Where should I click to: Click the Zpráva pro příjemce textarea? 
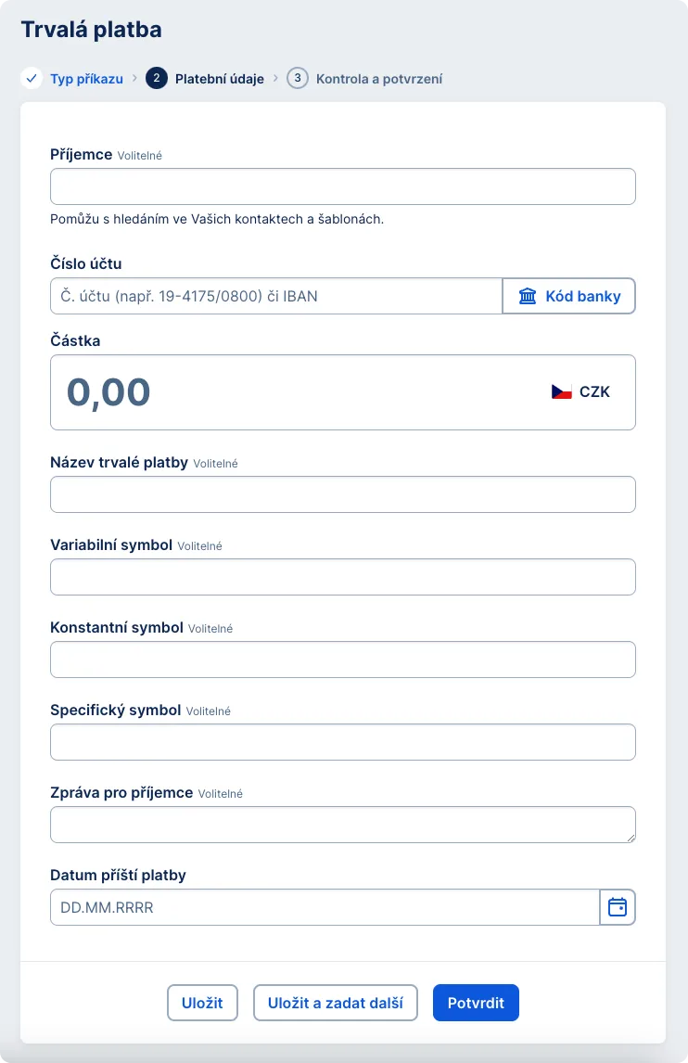coord(342,825)
